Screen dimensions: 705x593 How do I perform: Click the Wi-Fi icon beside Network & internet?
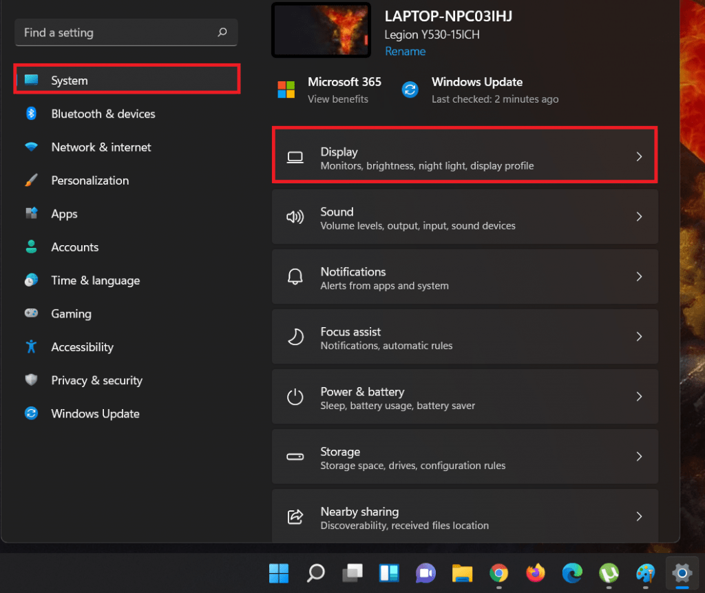coord(31,147)
